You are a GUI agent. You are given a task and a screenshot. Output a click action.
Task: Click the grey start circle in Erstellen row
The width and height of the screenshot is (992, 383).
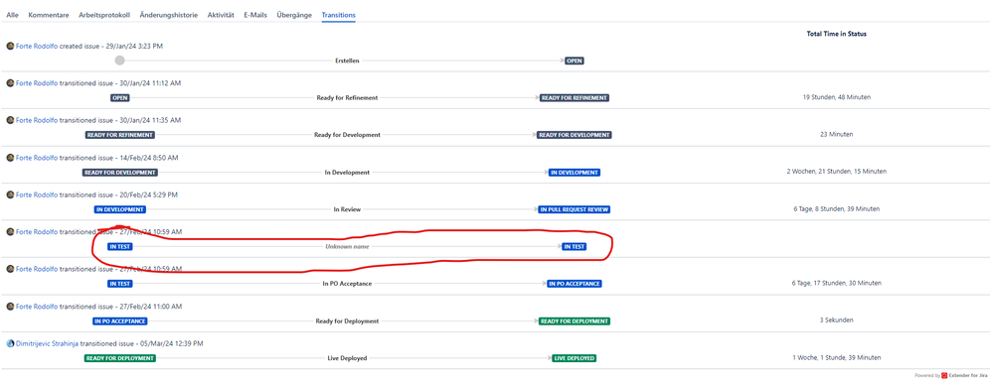119,61
